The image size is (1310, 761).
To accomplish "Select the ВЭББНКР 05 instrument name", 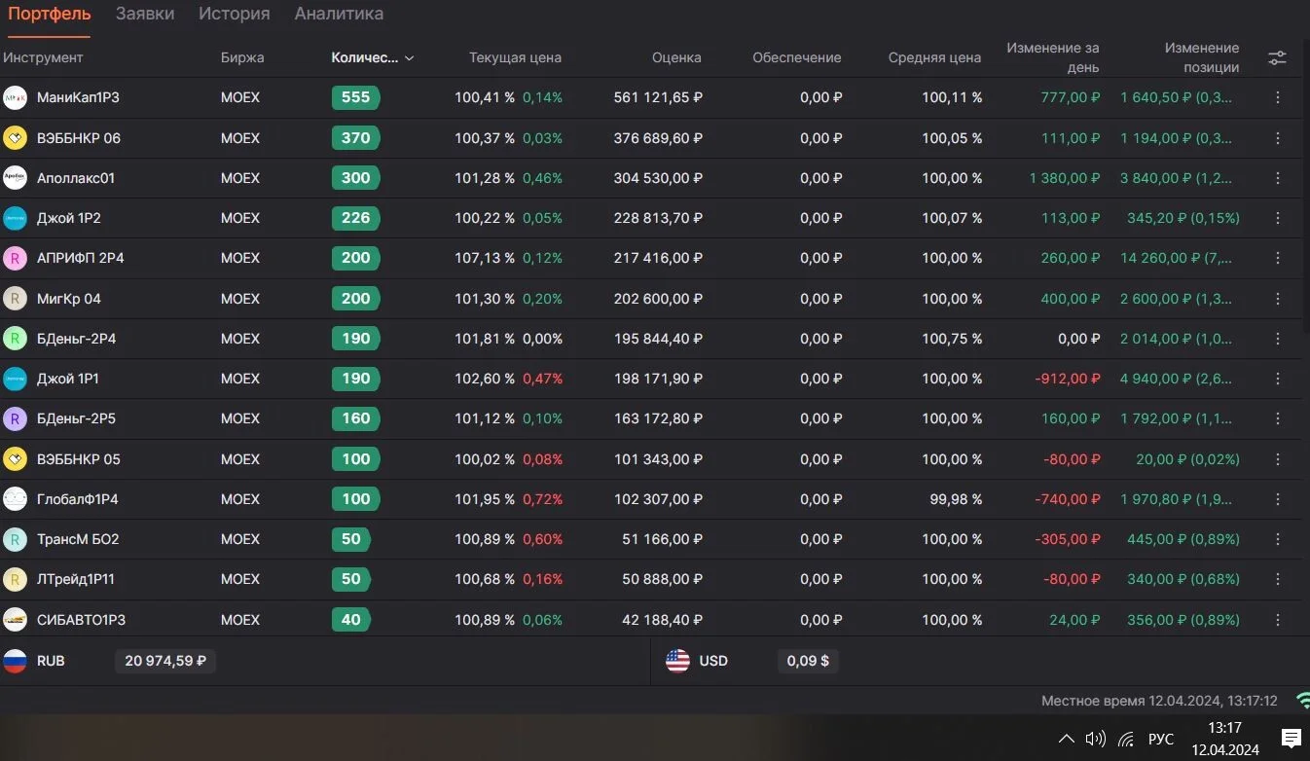I will tap(79, 459).
